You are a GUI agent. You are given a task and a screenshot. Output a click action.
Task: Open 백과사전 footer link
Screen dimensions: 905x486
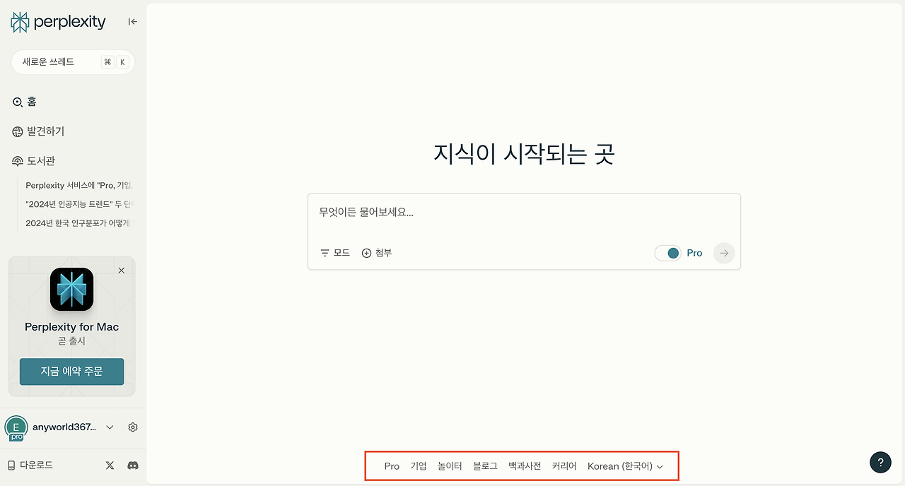(x=525, y=466)
